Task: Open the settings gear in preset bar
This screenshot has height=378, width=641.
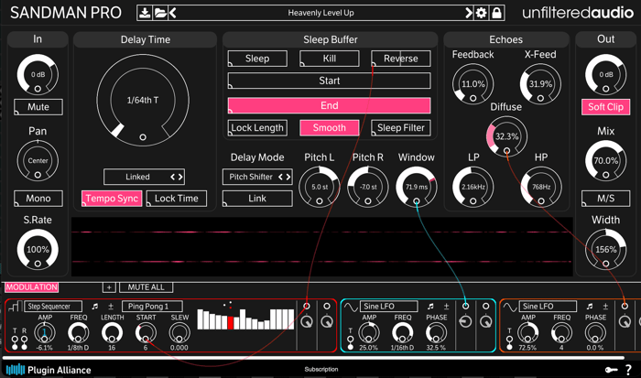Action: point(481,13)
